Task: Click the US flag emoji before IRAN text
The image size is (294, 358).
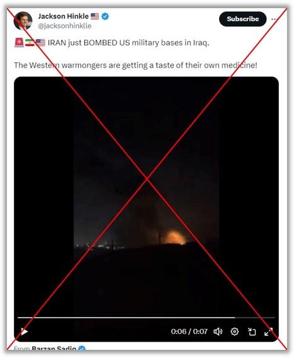Action: pos(40,42)
